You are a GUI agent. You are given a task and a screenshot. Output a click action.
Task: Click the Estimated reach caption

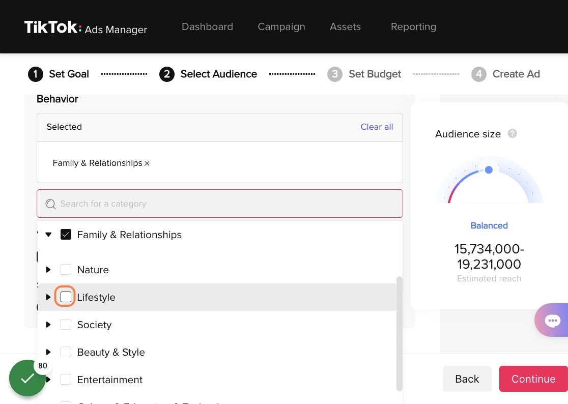tap(489, 279)
